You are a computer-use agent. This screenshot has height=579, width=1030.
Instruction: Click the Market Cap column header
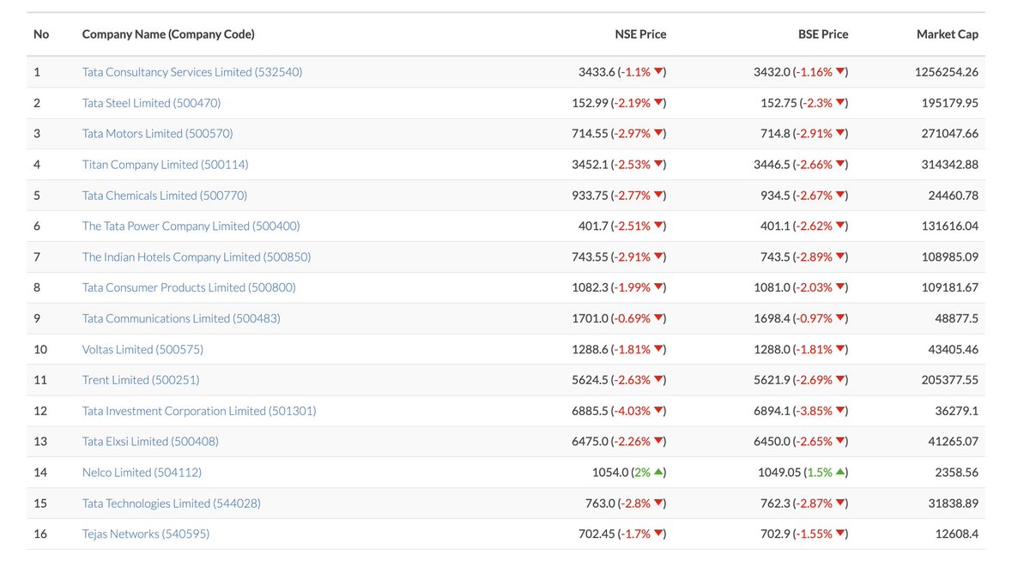pos(948,34)
